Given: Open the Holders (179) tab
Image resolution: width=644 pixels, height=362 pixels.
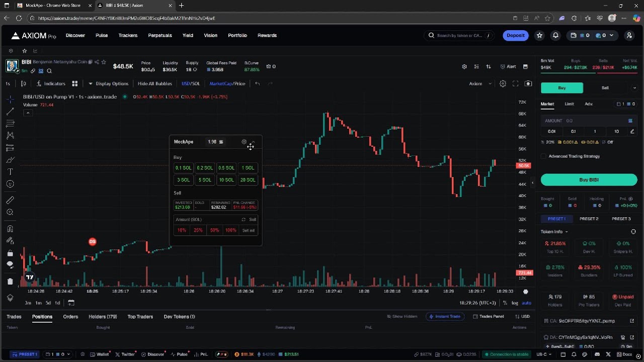Looking at the screenshot, I should pyautogui.click(x=103, y=316).
